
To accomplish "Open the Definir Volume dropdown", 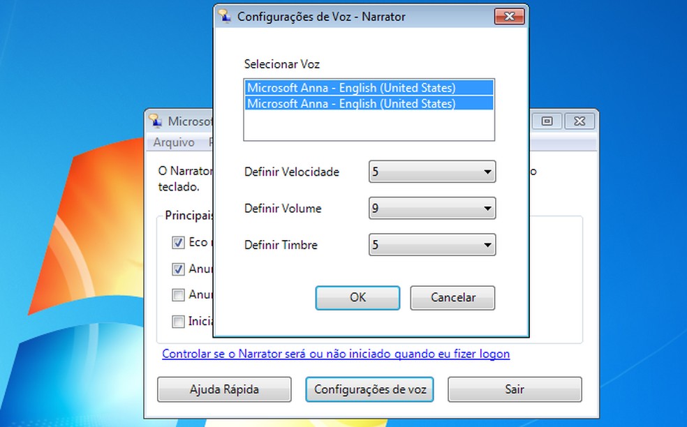I will [432, 208].
